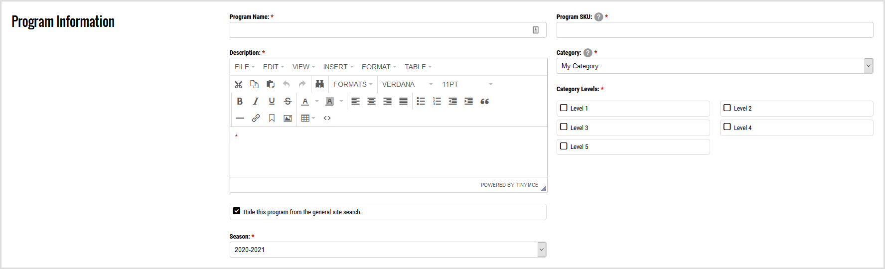The height and width of the screenshot is (269, 885).
Task: Click the Find and Replace binoculars icon
Action: 319,84
